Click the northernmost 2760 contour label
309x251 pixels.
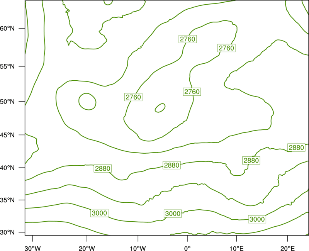(188, 39)
